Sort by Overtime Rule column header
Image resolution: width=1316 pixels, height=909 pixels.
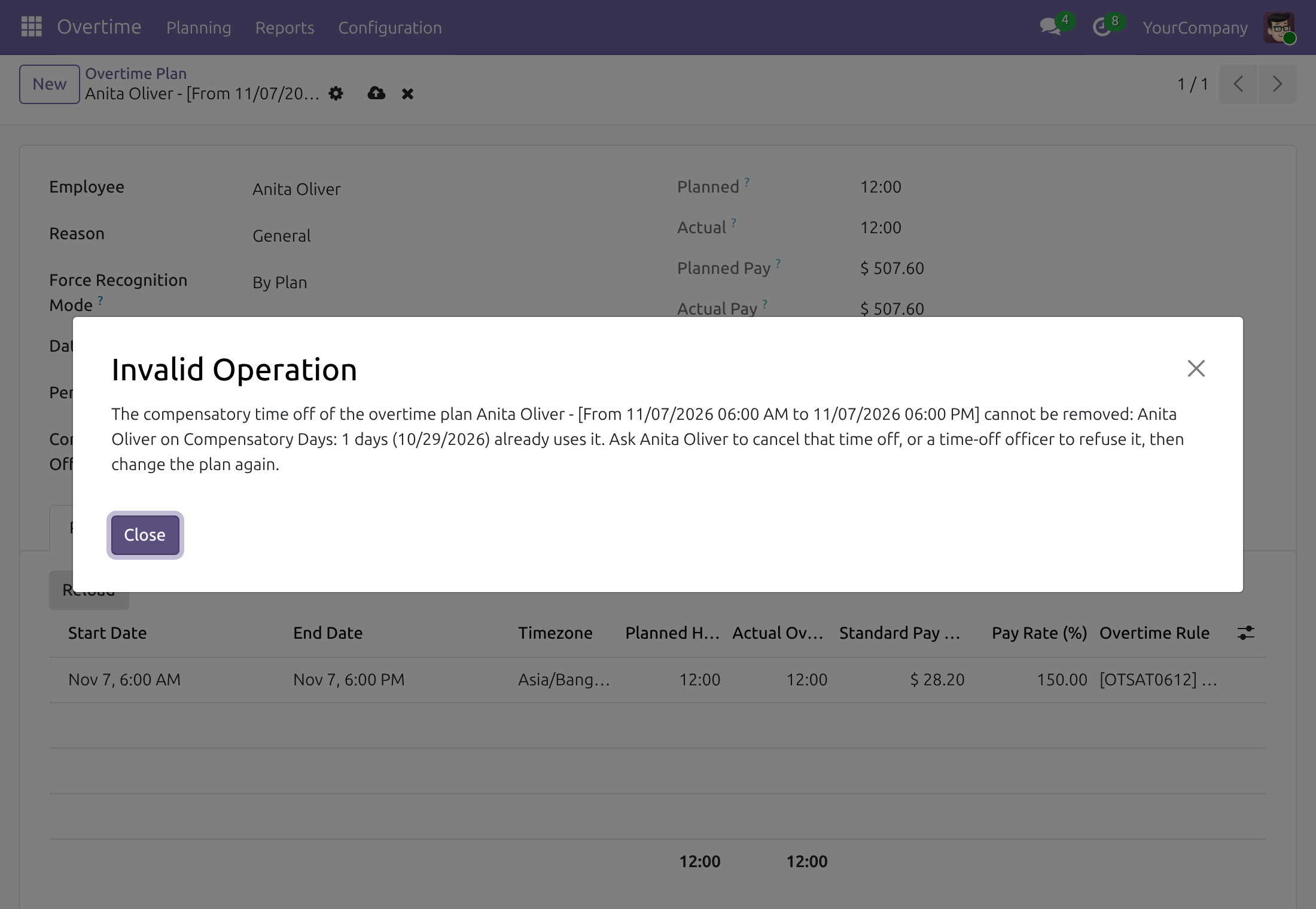(1154, 633)
